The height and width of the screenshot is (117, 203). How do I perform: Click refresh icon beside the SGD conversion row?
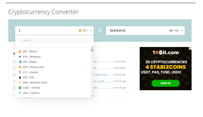[14, 81]
